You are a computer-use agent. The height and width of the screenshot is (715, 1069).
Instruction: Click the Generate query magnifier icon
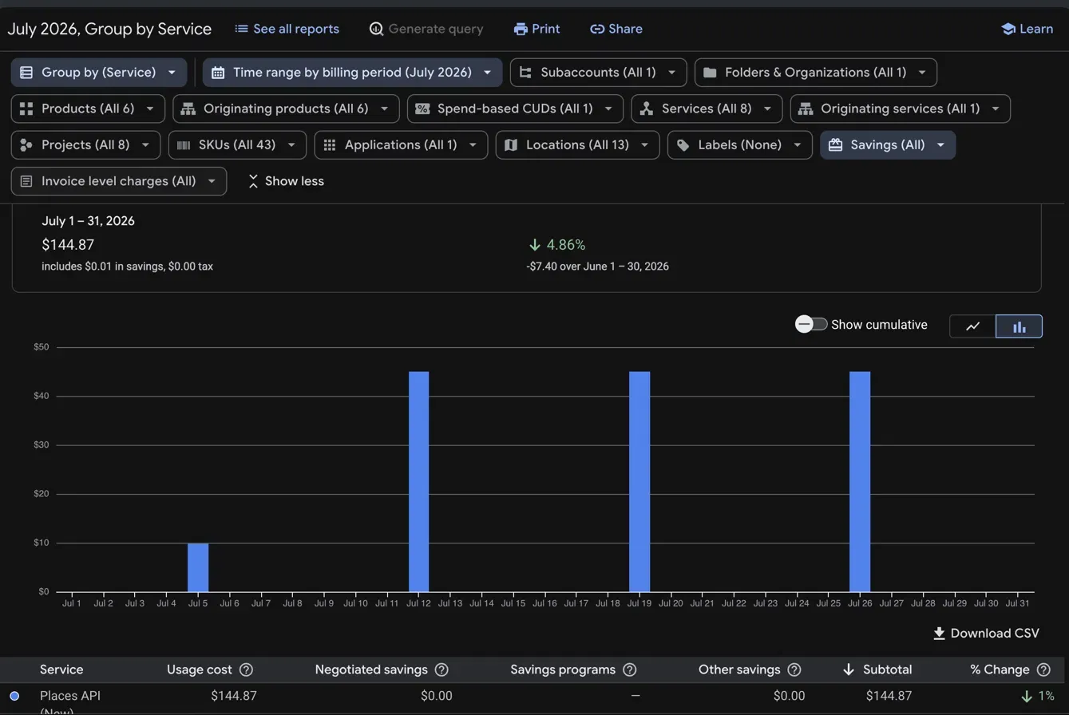(x=377, y=29)
